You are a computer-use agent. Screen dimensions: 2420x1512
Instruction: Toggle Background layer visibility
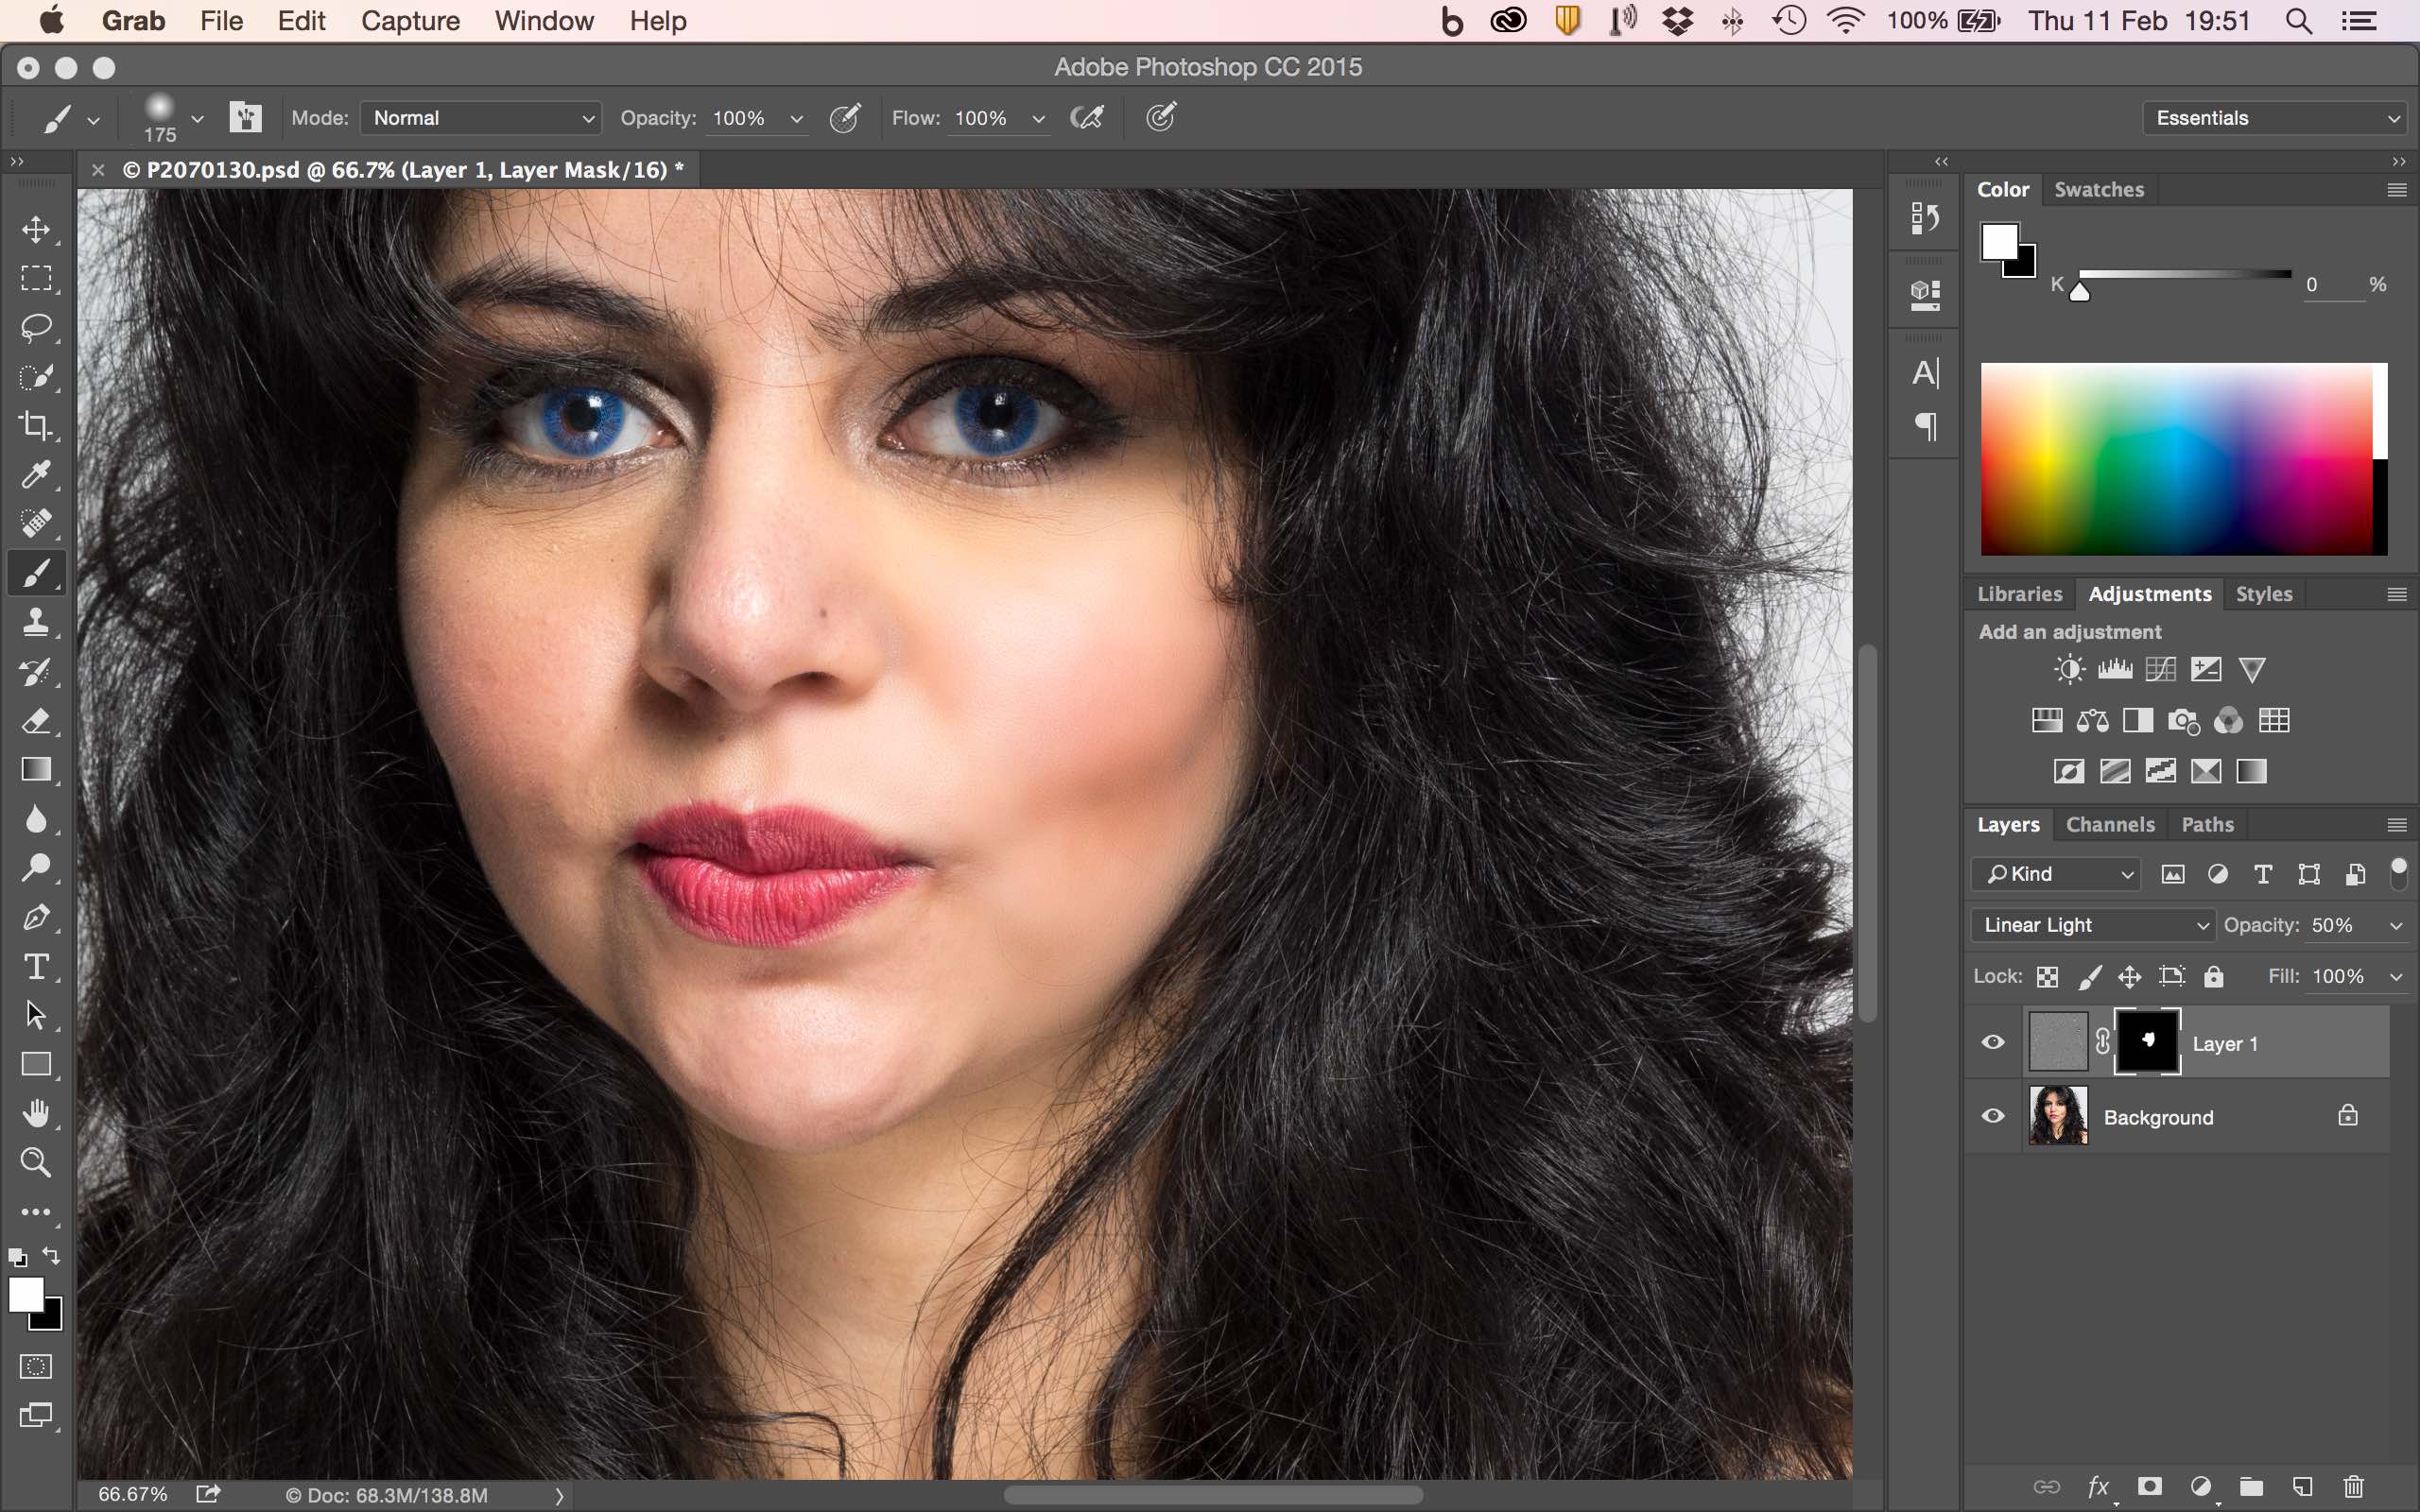[1993, 1116]
